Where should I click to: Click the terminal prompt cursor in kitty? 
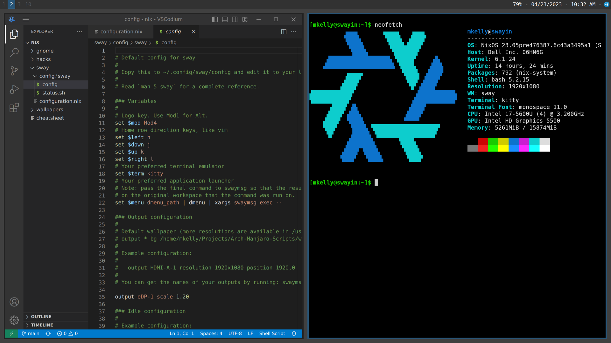(376, 183)
